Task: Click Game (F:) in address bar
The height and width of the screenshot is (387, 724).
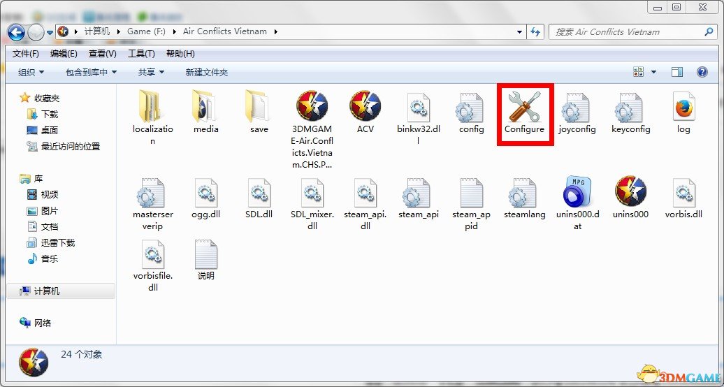Action: click(x=146, y=31)
